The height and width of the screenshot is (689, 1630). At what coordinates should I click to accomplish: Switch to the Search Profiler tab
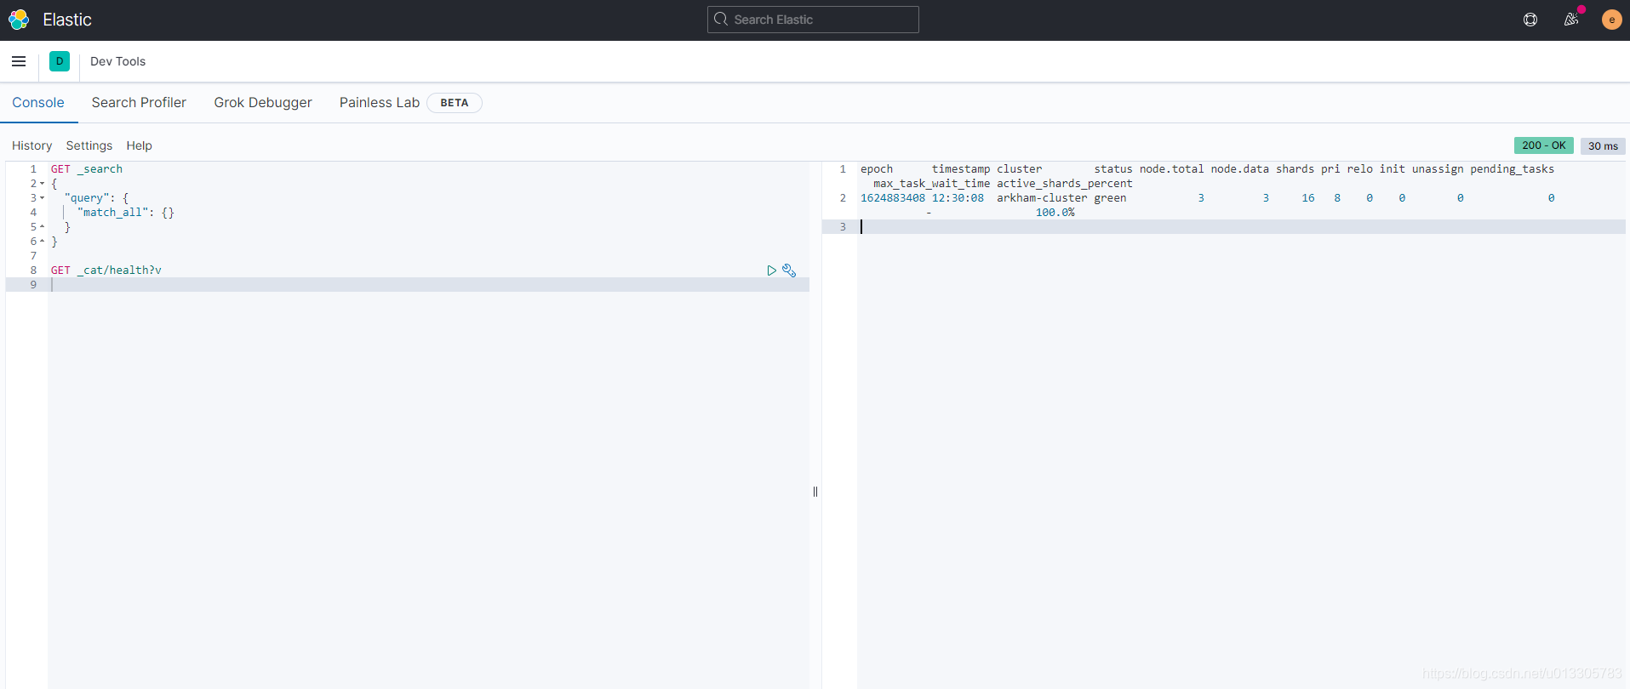[139, 102]
